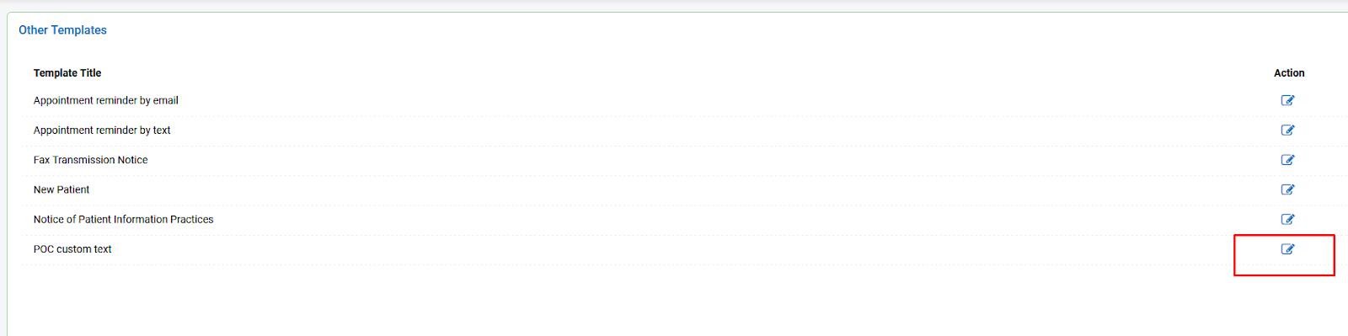
Task: Click the Fax Transmission Notice title
Action: click(91, 160)
